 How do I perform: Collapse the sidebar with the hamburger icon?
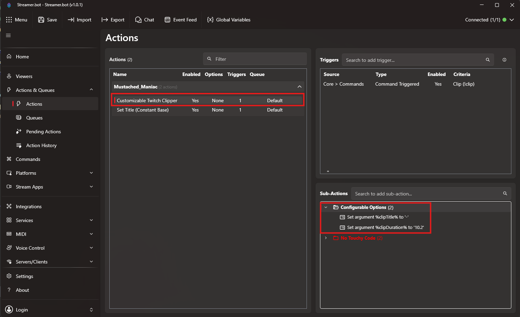[x=8, y=35]
